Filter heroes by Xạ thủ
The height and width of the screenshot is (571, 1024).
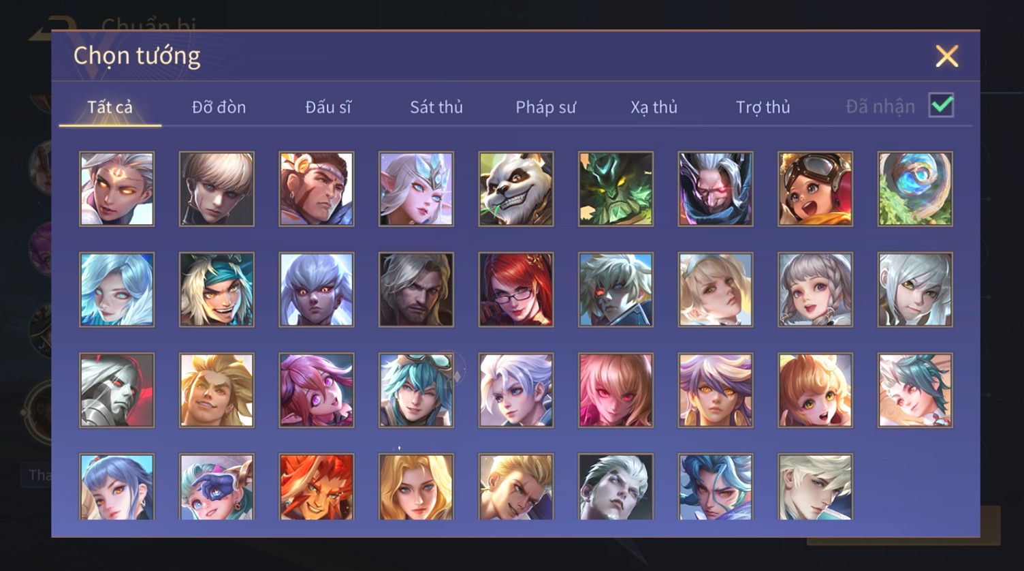click(654, 107)
